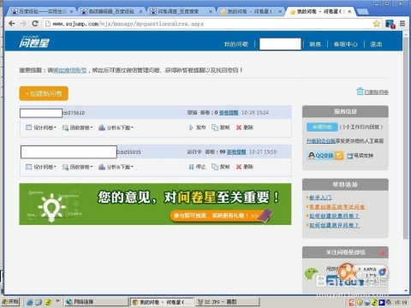Click the address bar URL field

(211, 24)
